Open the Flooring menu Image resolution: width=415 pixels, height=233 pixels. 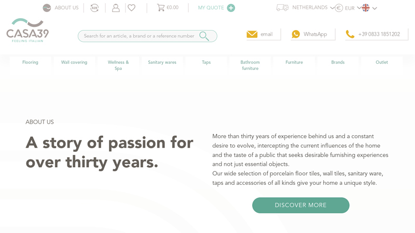tap(30, 62)
